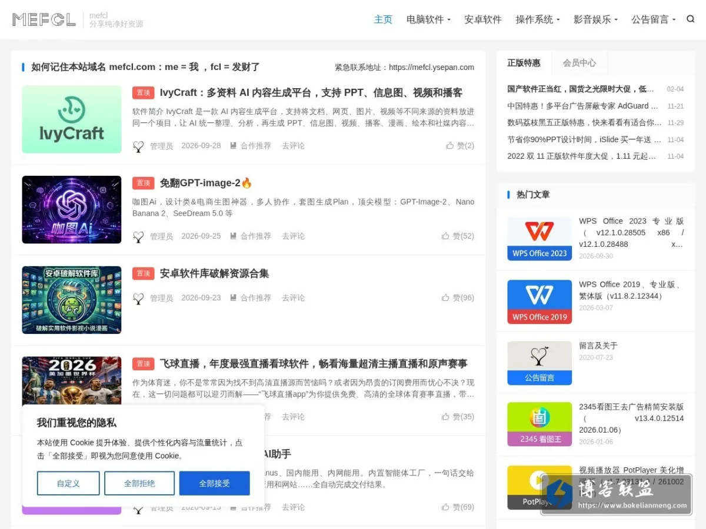
Task: Click the 全部拒绝 cookie button
Action: pyautogui.click(x=139, y=483)
